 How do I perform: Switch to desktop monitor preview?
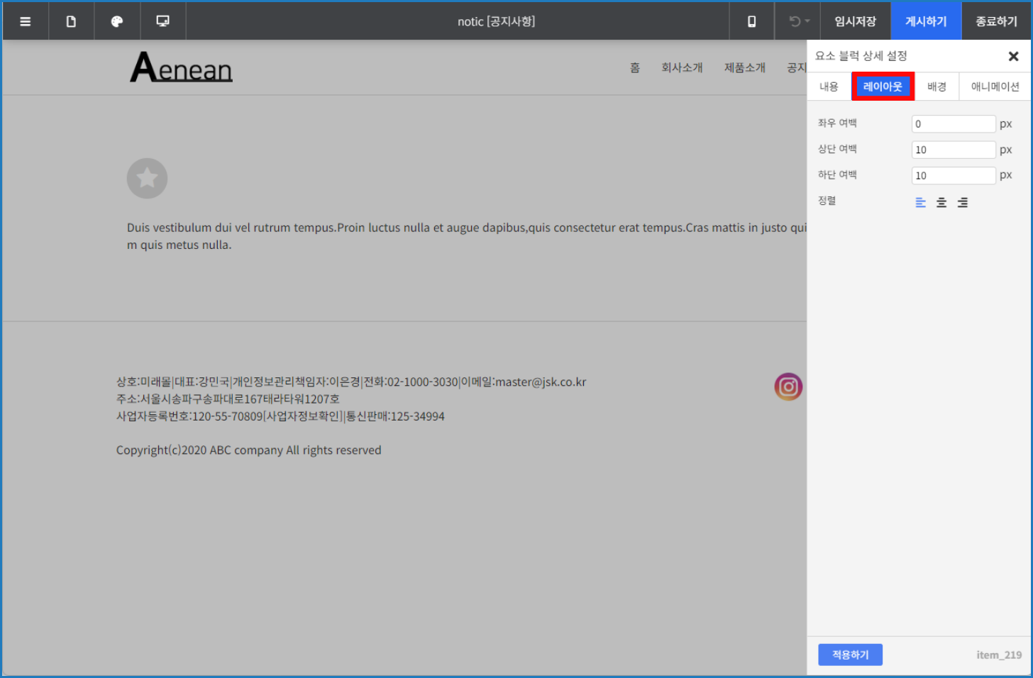pyautogui.click(x=162, y=21)
